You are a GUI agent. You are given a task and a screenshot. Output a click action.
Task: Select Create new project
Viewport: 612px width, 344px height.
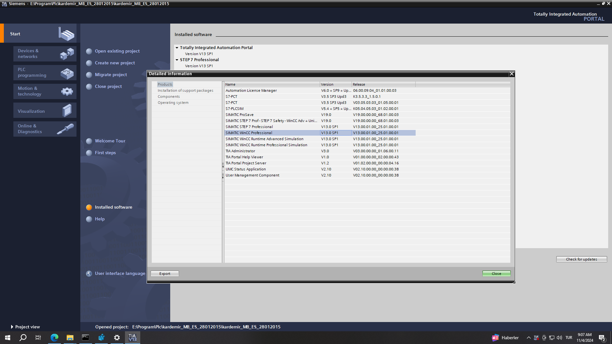click(x=115, y=63)
